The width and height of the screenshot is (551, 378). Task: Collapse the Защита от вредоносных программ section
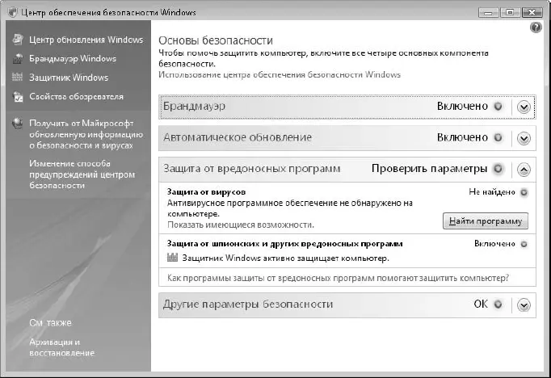(x=524, y=170)
